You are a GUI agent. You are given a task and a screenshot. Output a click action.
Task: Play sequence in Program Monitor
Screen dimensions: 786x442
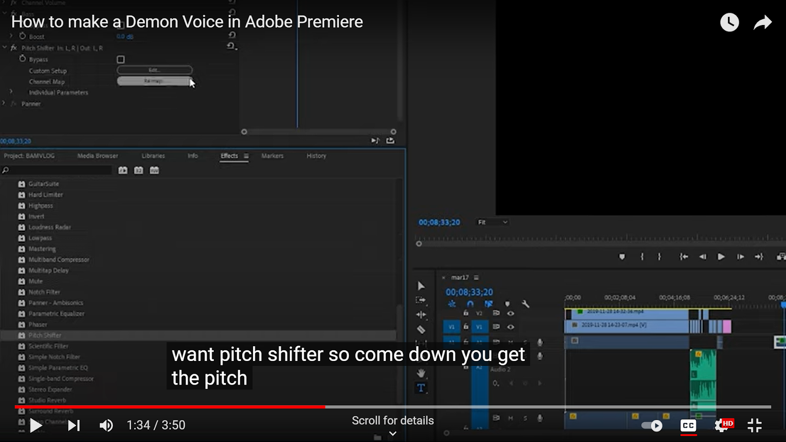point(721,256)
